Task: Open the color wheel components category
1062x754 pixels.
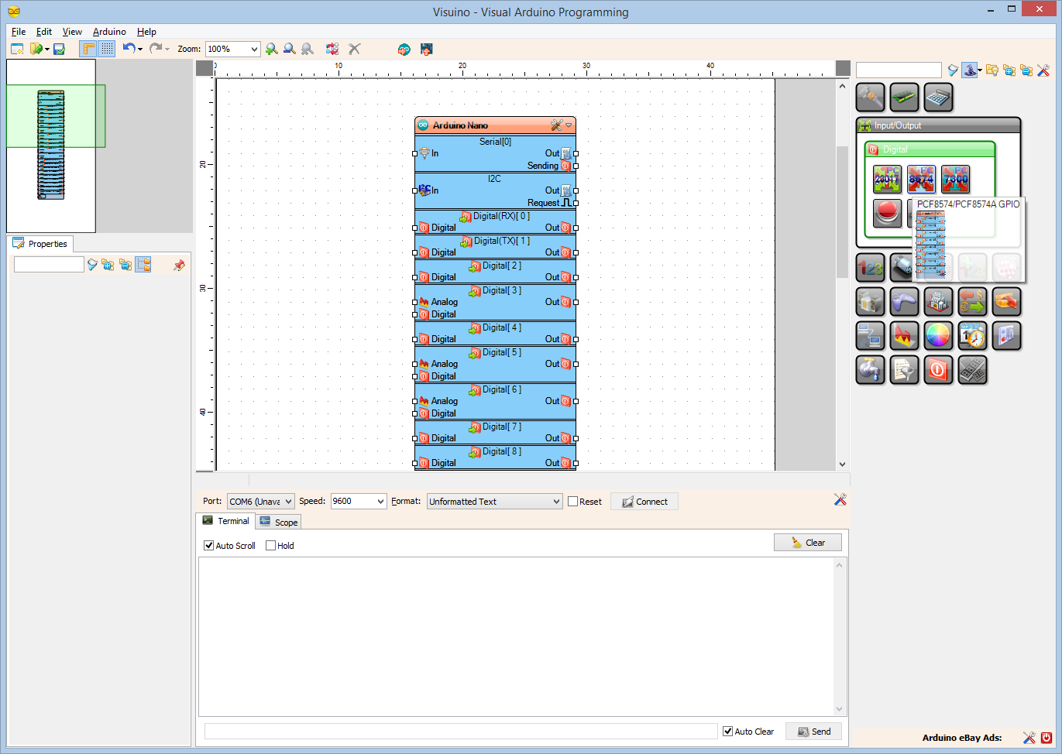Action: 939,334
